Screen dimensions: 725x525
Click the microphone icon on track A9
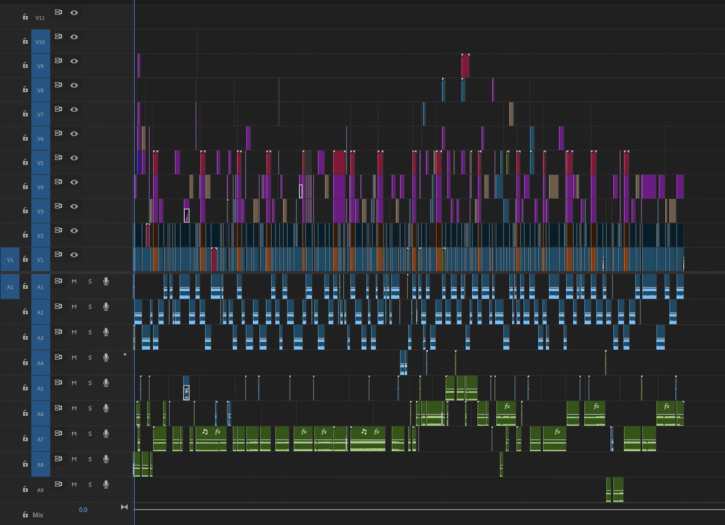point(105,484)
